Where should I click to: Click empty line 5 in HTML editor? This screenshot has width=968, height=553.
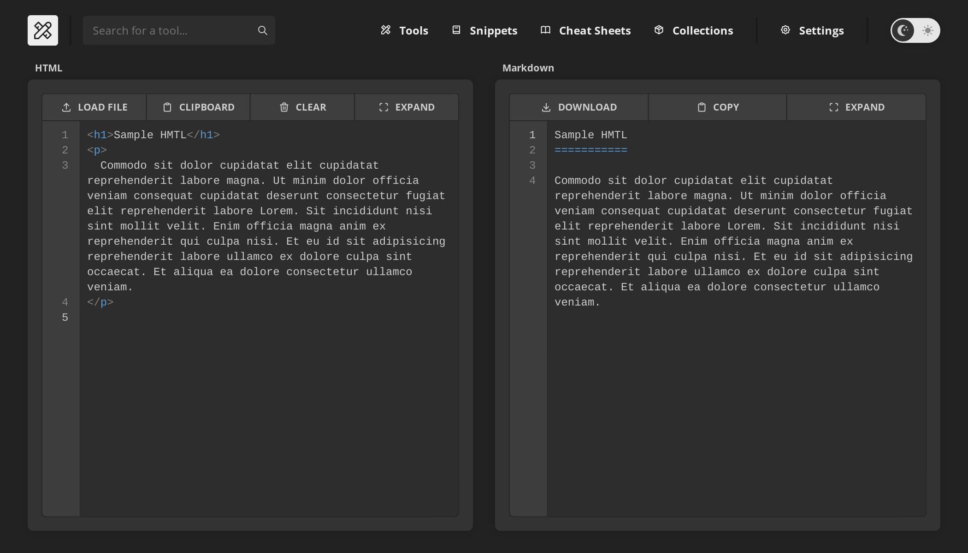point(269,318)
